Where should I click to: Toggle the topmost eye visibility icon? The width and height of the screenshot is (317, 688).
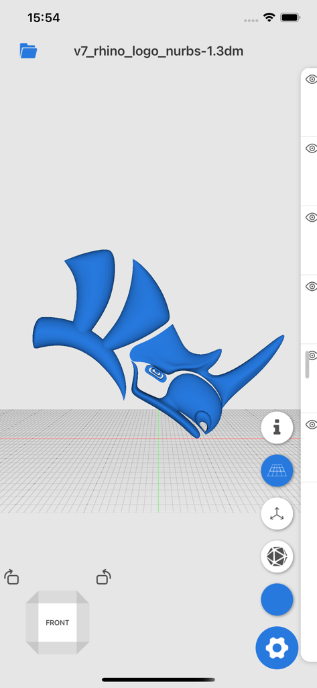(311, 79)
